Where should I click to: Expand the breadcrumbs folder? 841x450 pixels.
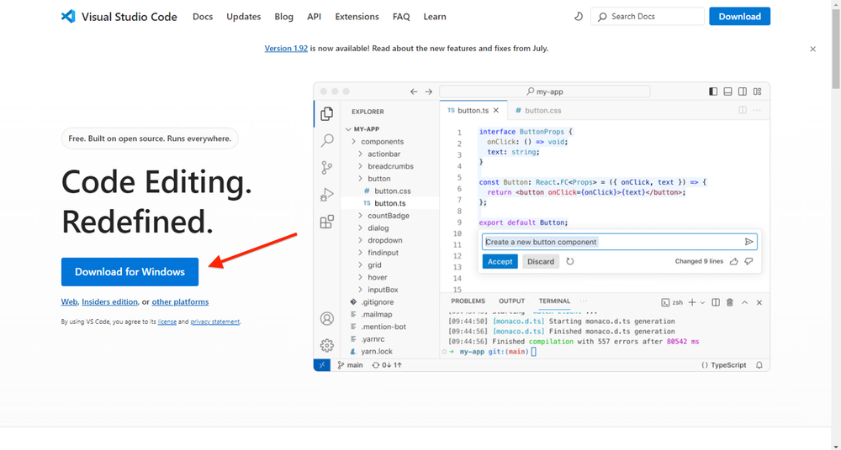point(390,166)
